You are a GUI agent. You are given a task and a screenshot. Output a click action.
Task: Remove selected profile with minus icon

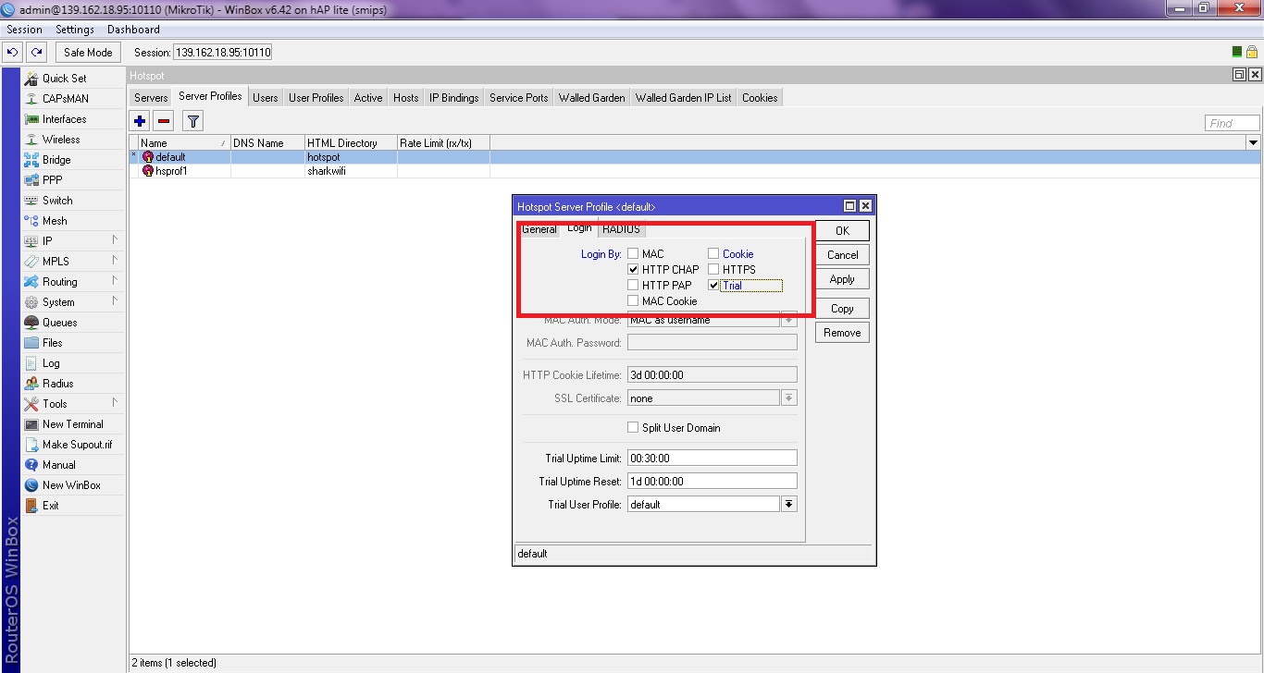[x=164, y=121]
